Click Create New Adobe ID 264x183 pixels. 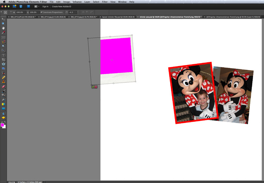(61, 6)
